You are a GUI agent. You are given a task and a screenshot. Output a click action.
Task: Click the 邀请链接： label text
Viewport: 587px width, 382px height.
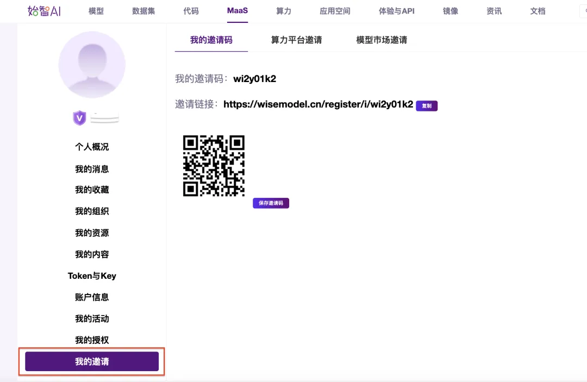197,104
